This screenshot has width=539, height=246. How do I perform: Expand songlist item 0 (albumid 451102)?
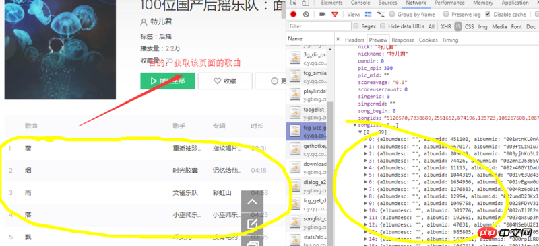tap(366, 140)
